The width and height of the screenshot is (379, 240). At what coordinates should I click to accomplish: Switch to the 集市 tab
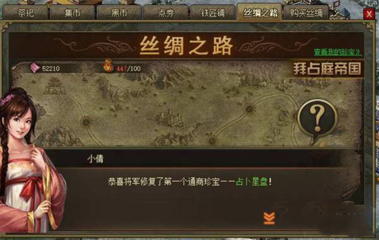pos(72,13)
